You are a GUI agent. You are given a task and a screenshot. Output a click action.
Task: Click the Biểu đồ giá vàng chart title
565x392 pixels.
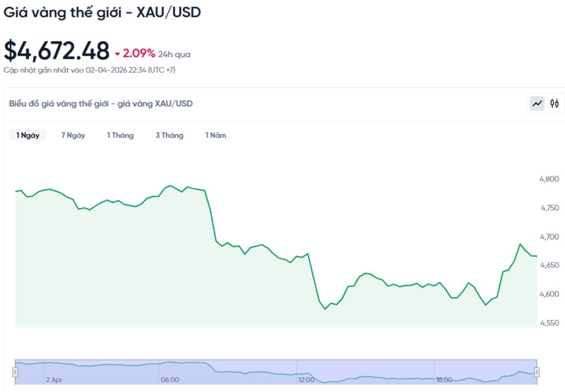(x=101, y=104)
